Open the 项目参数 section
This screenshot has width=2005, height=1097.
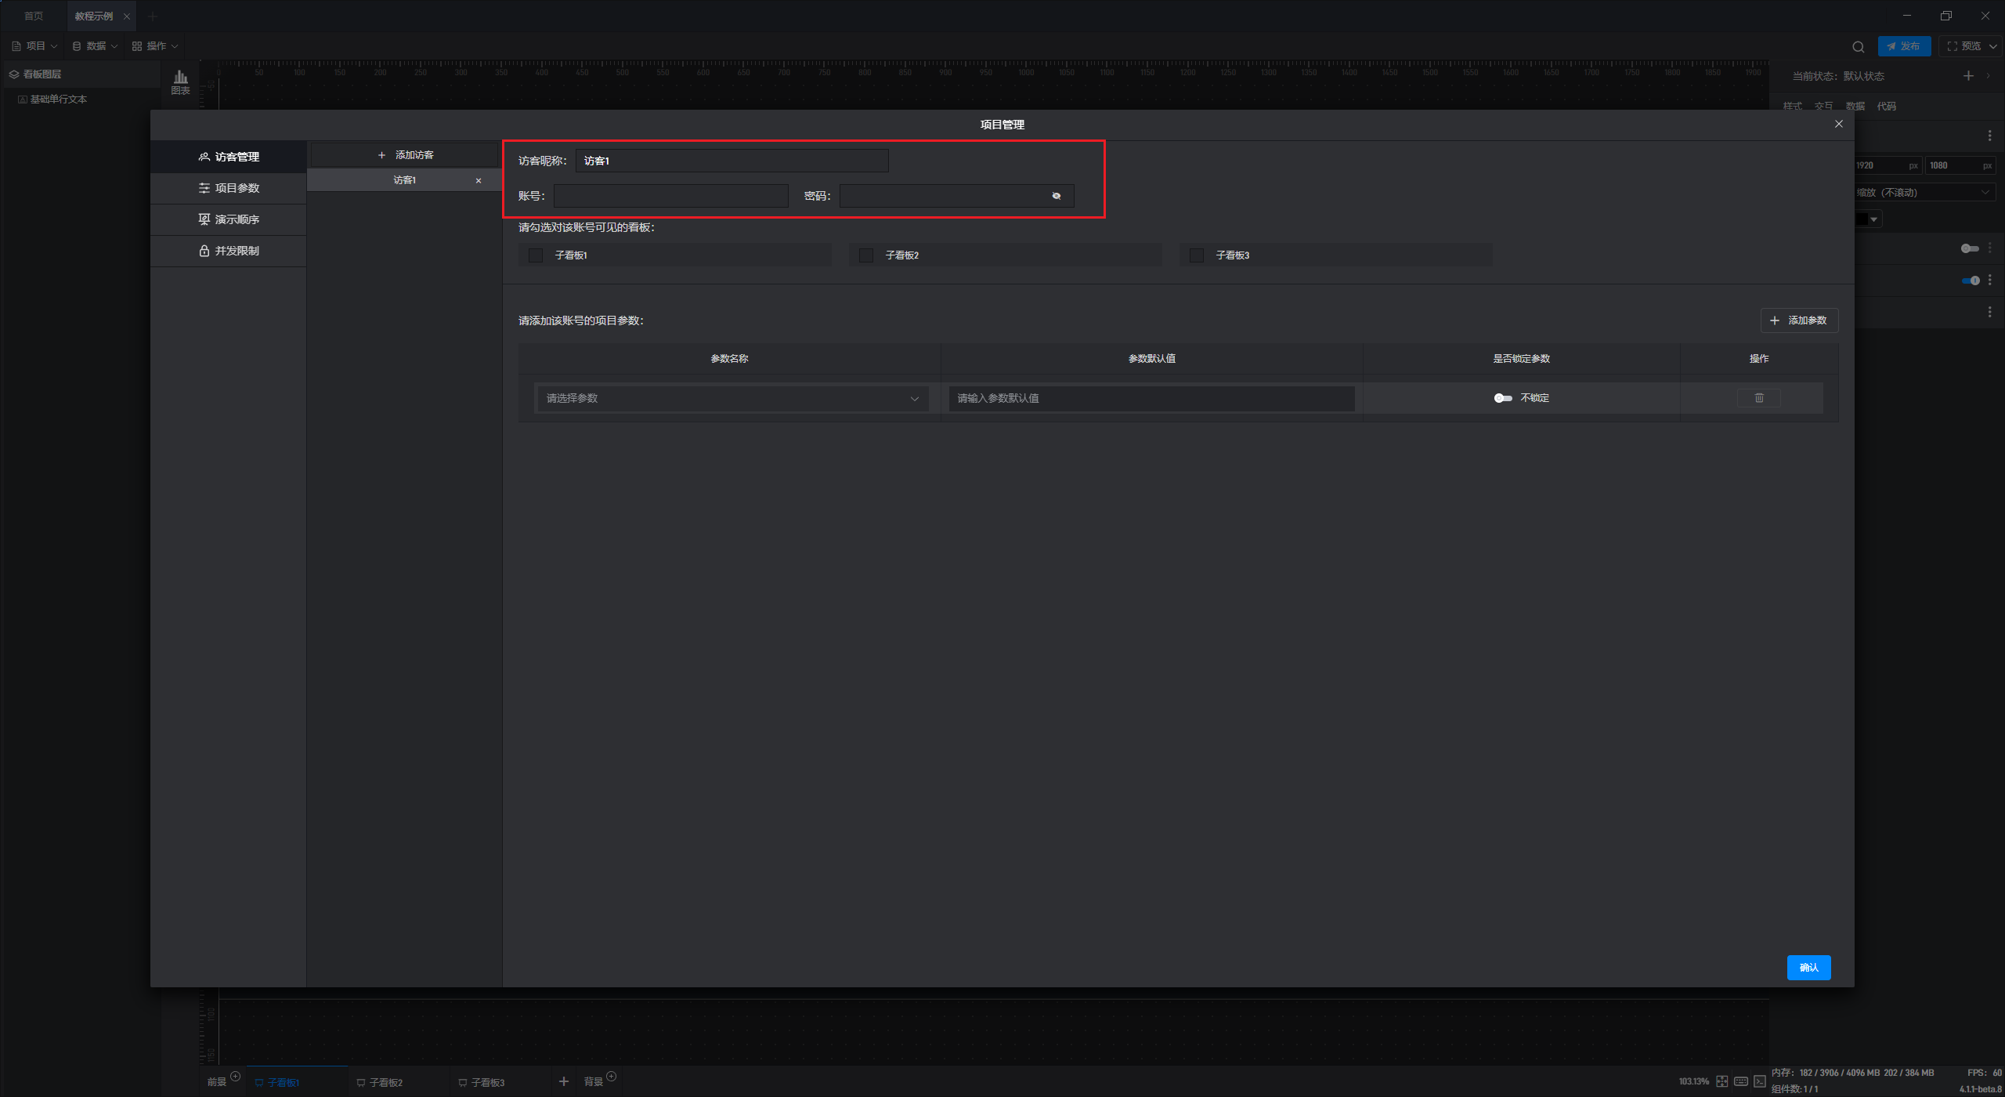coord(229,188)
